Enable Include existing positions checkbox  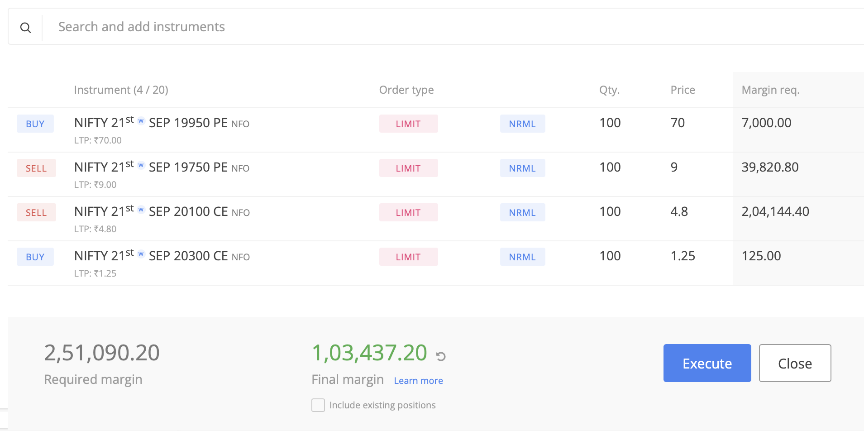click(318, 405)
